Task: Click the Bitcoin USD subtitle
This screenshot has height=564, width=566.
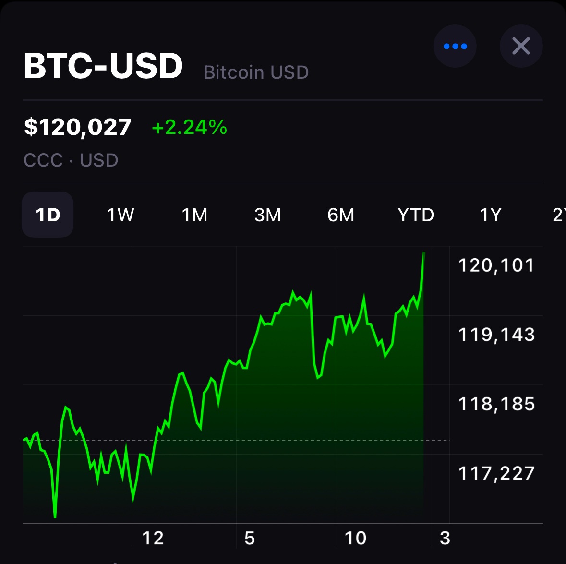Action: click(x=256, y=72)
